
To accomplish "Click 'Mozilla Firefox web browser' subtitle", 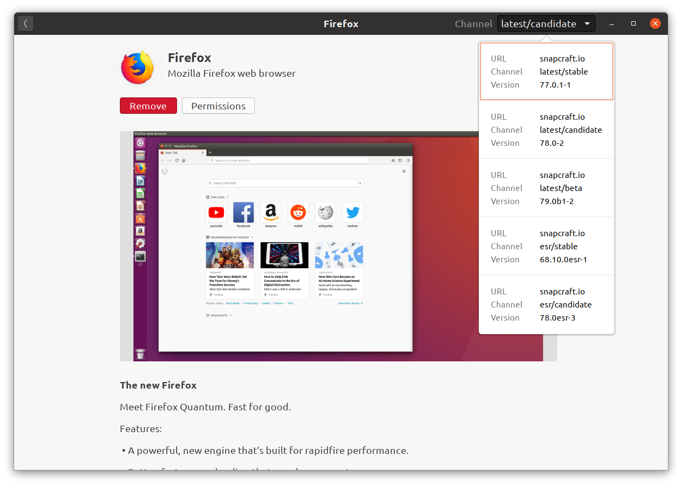I will pos(232,73).
